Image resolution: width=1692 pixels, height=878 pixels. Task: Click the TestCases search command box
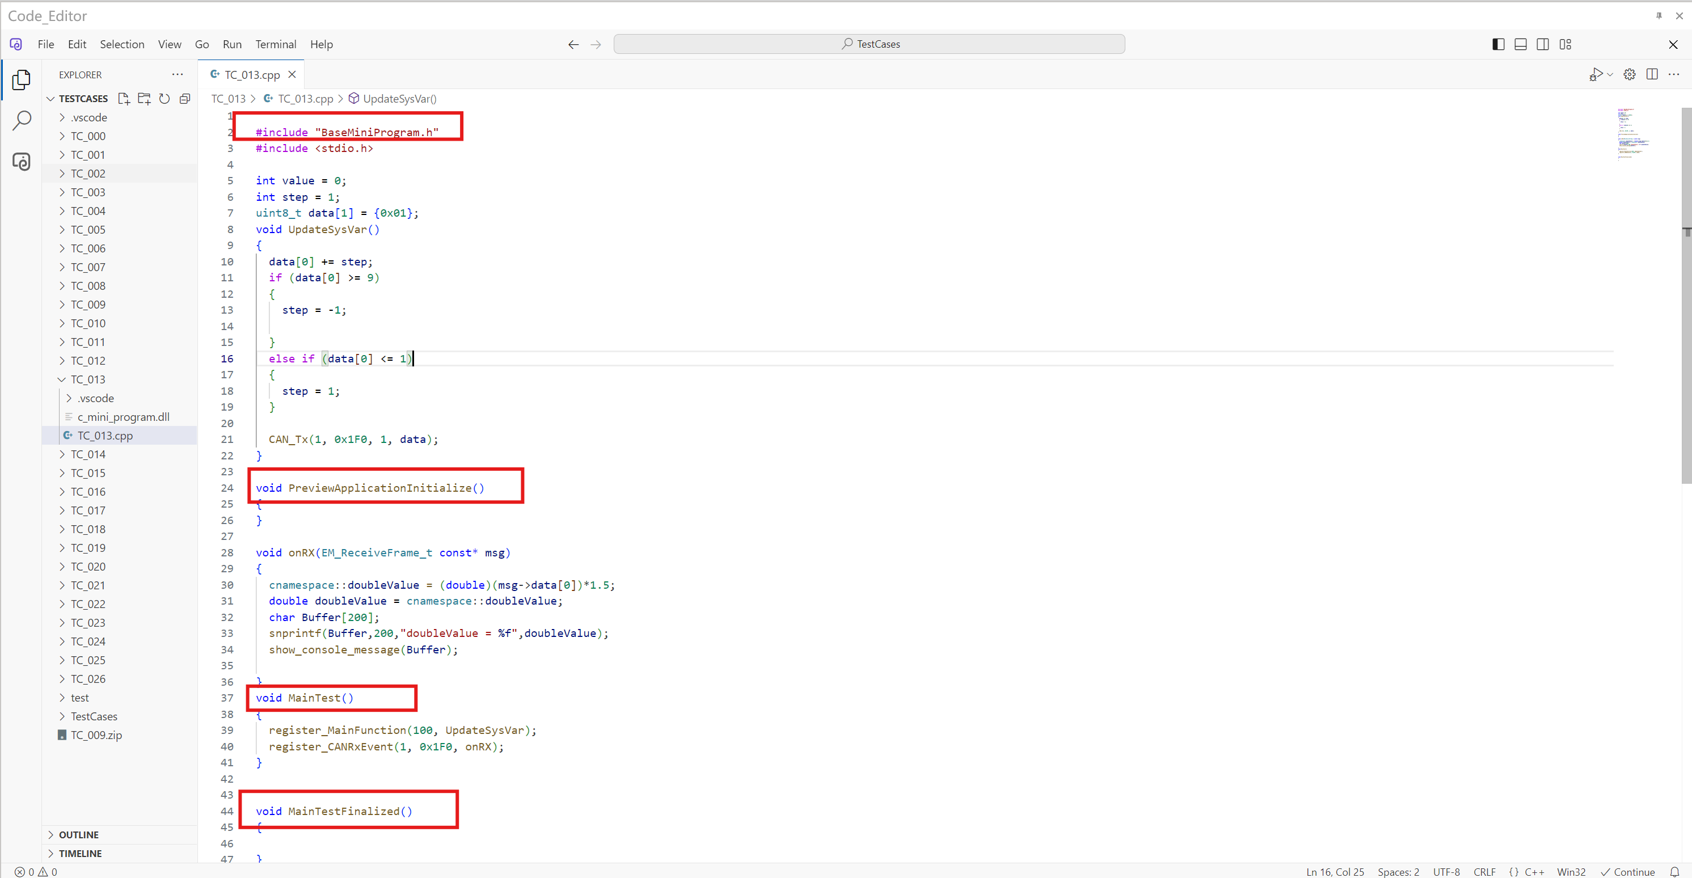pos(868,44)
